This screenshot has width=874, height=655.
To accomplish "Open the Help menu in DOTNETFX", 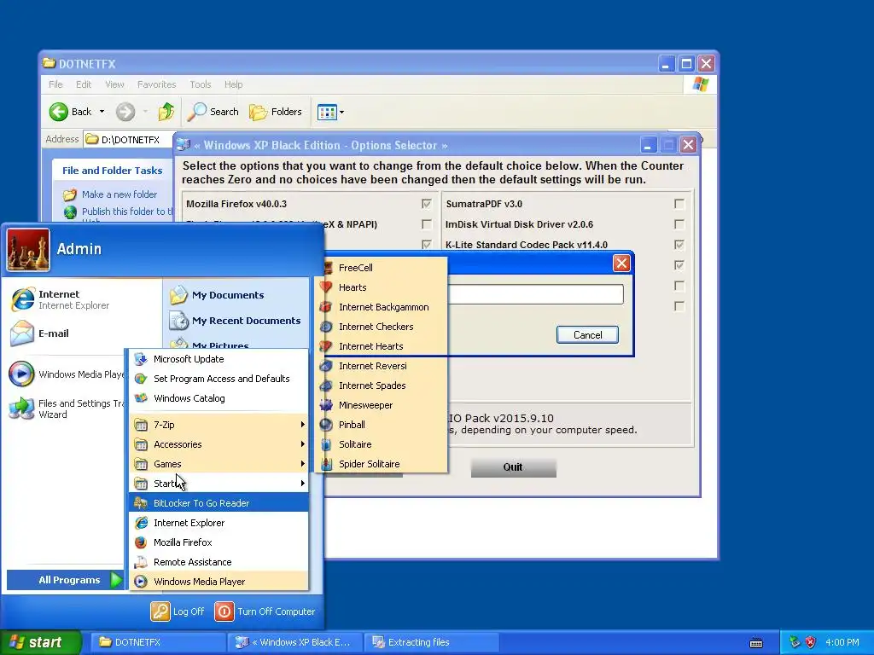I will tap(234, 84).
